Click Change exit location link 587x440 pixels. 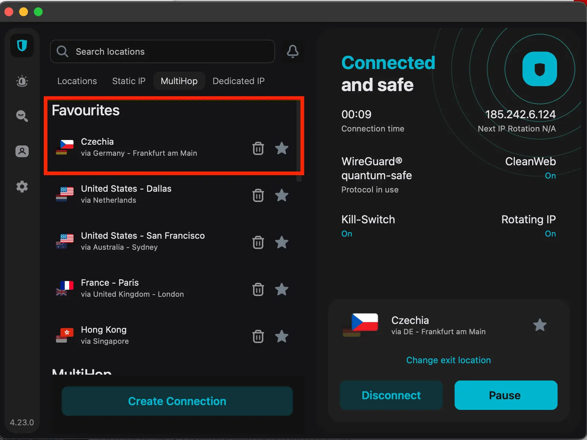(448, 360)
